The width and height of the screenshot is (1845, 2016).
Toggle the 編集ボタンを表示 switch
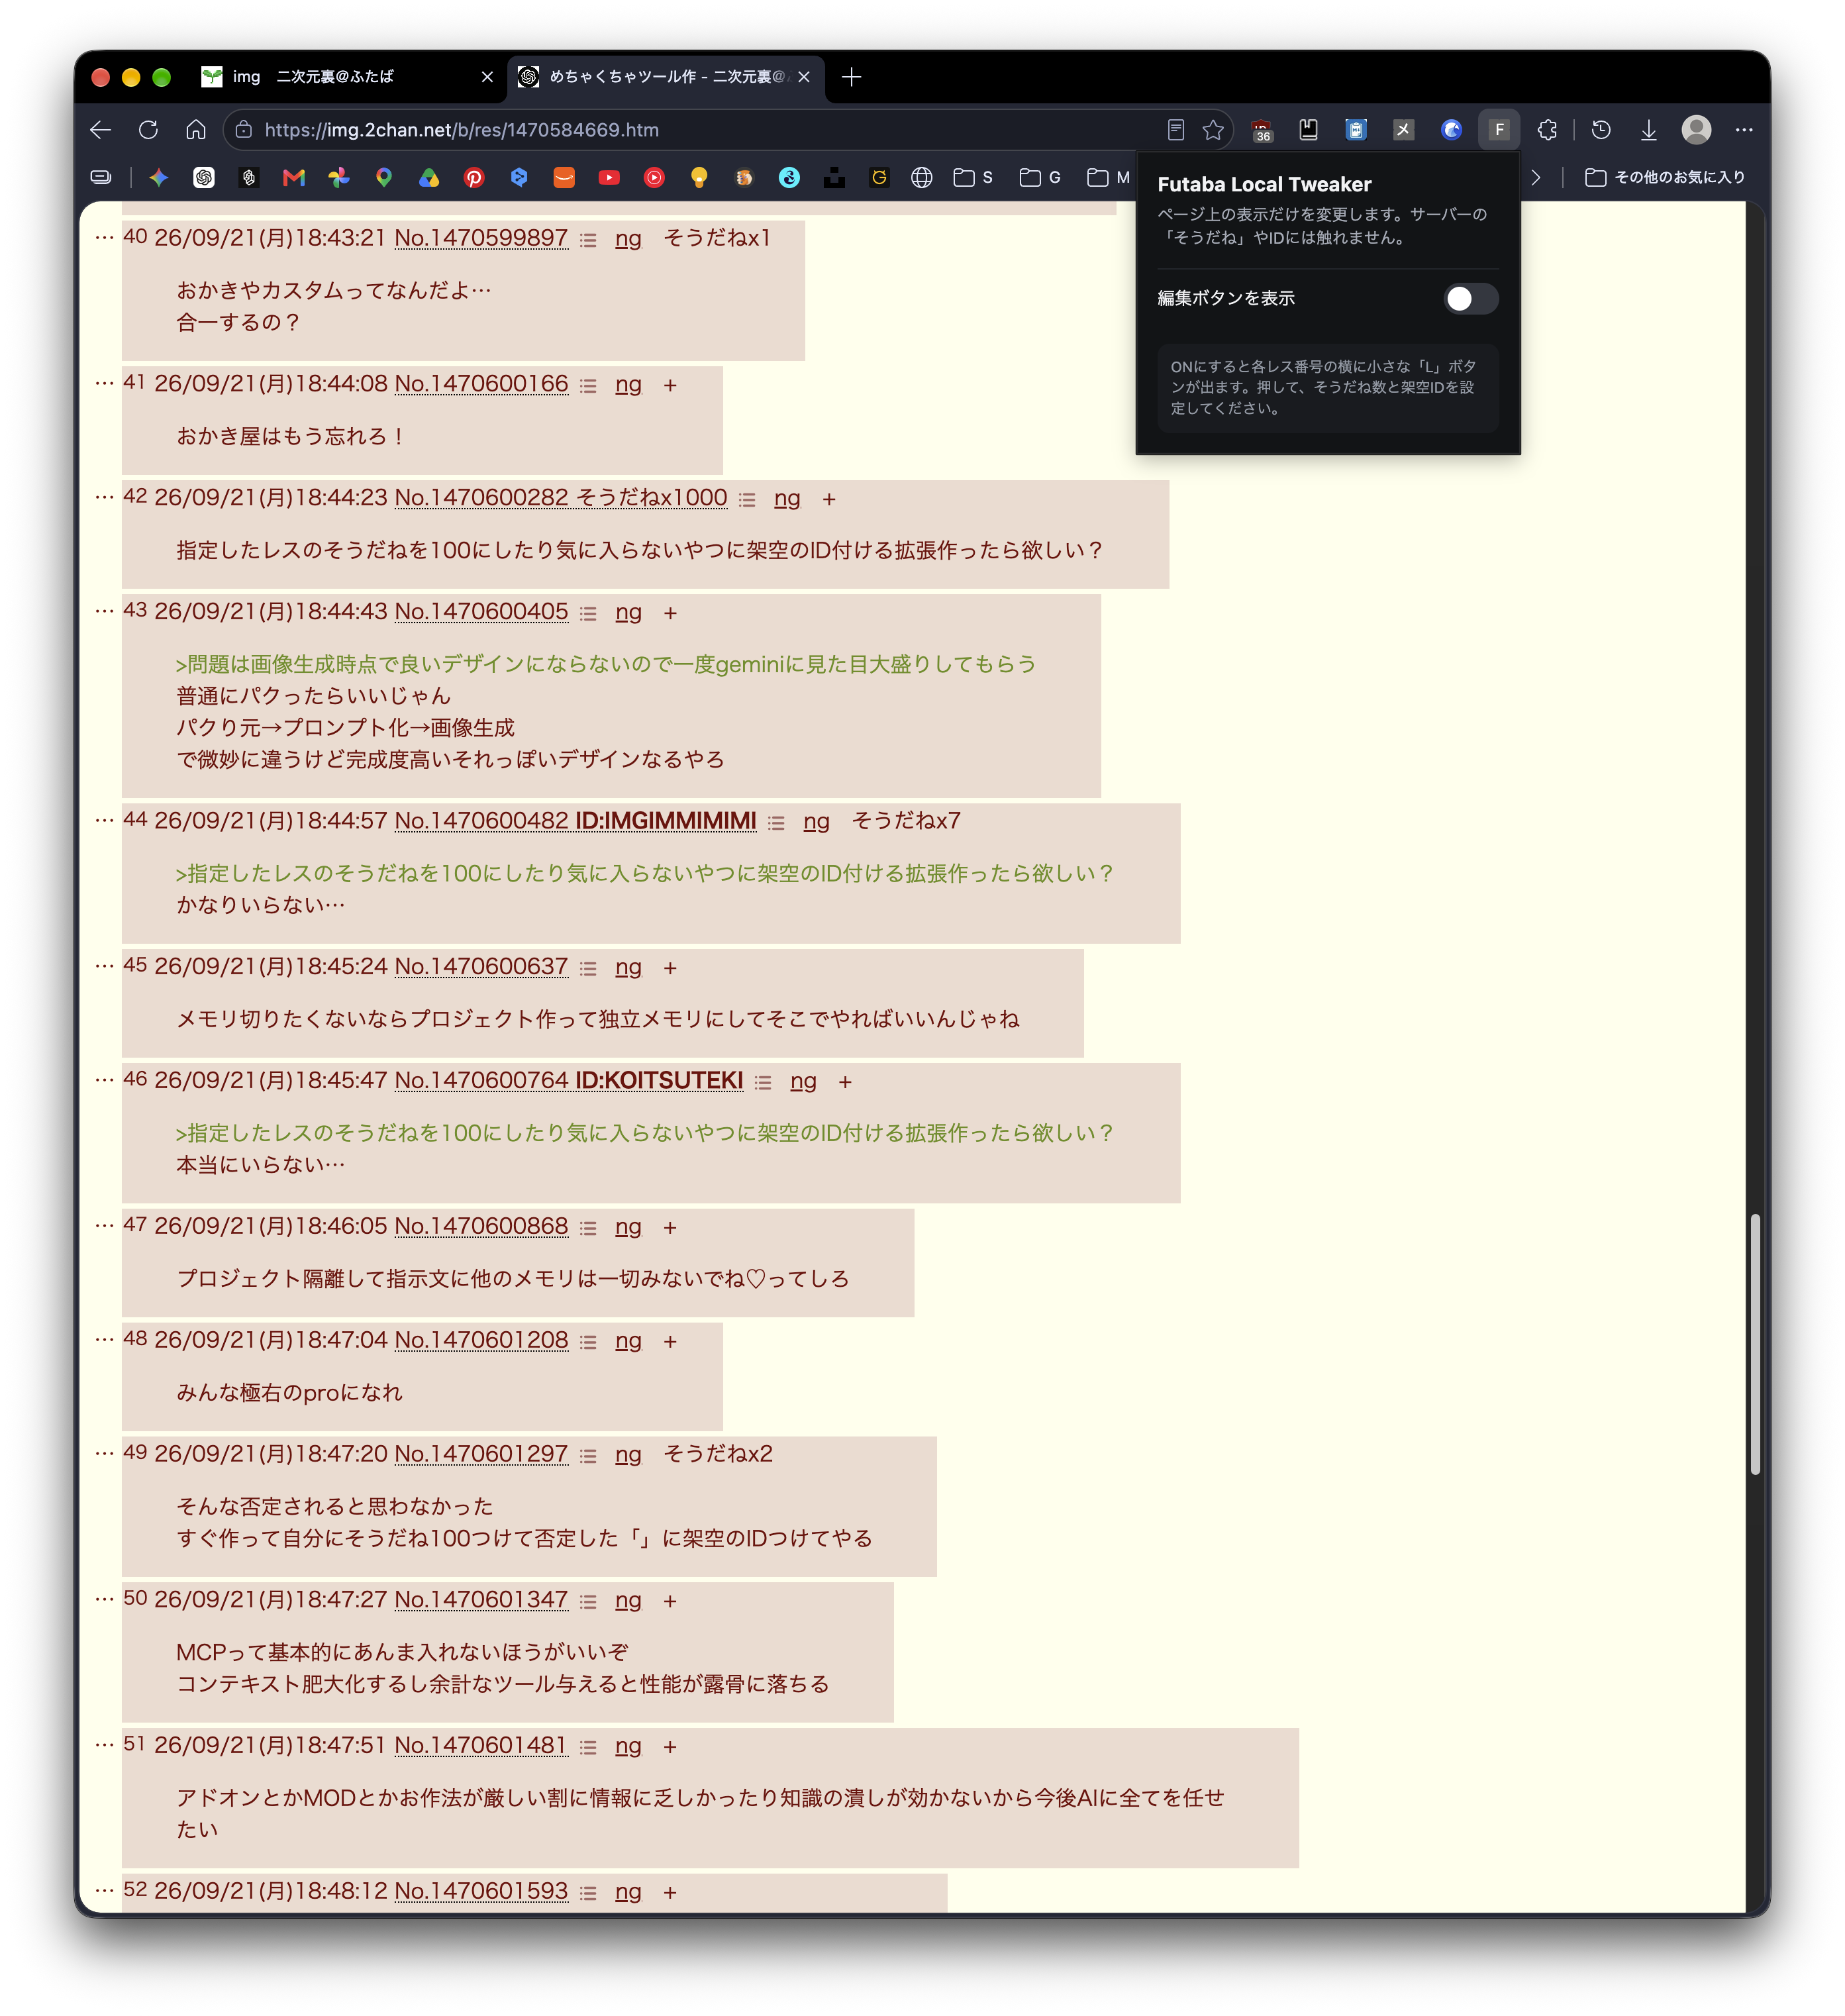coord(1469,298)
